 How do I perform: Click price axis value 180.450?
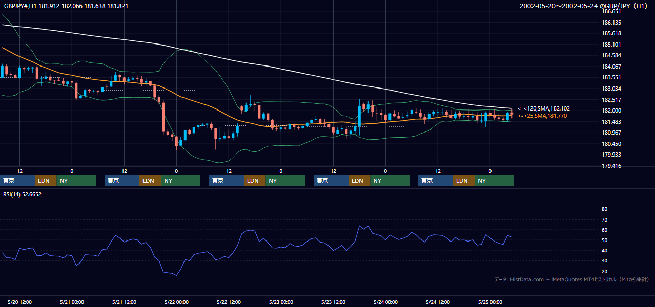611,144
